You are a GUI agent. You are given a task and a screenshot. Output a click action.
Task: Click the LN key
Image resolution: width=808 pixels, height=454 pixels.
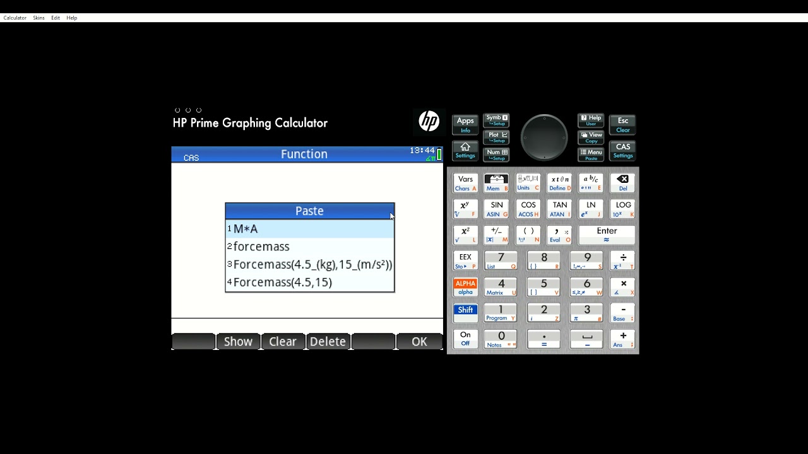[x=591, y=209]
